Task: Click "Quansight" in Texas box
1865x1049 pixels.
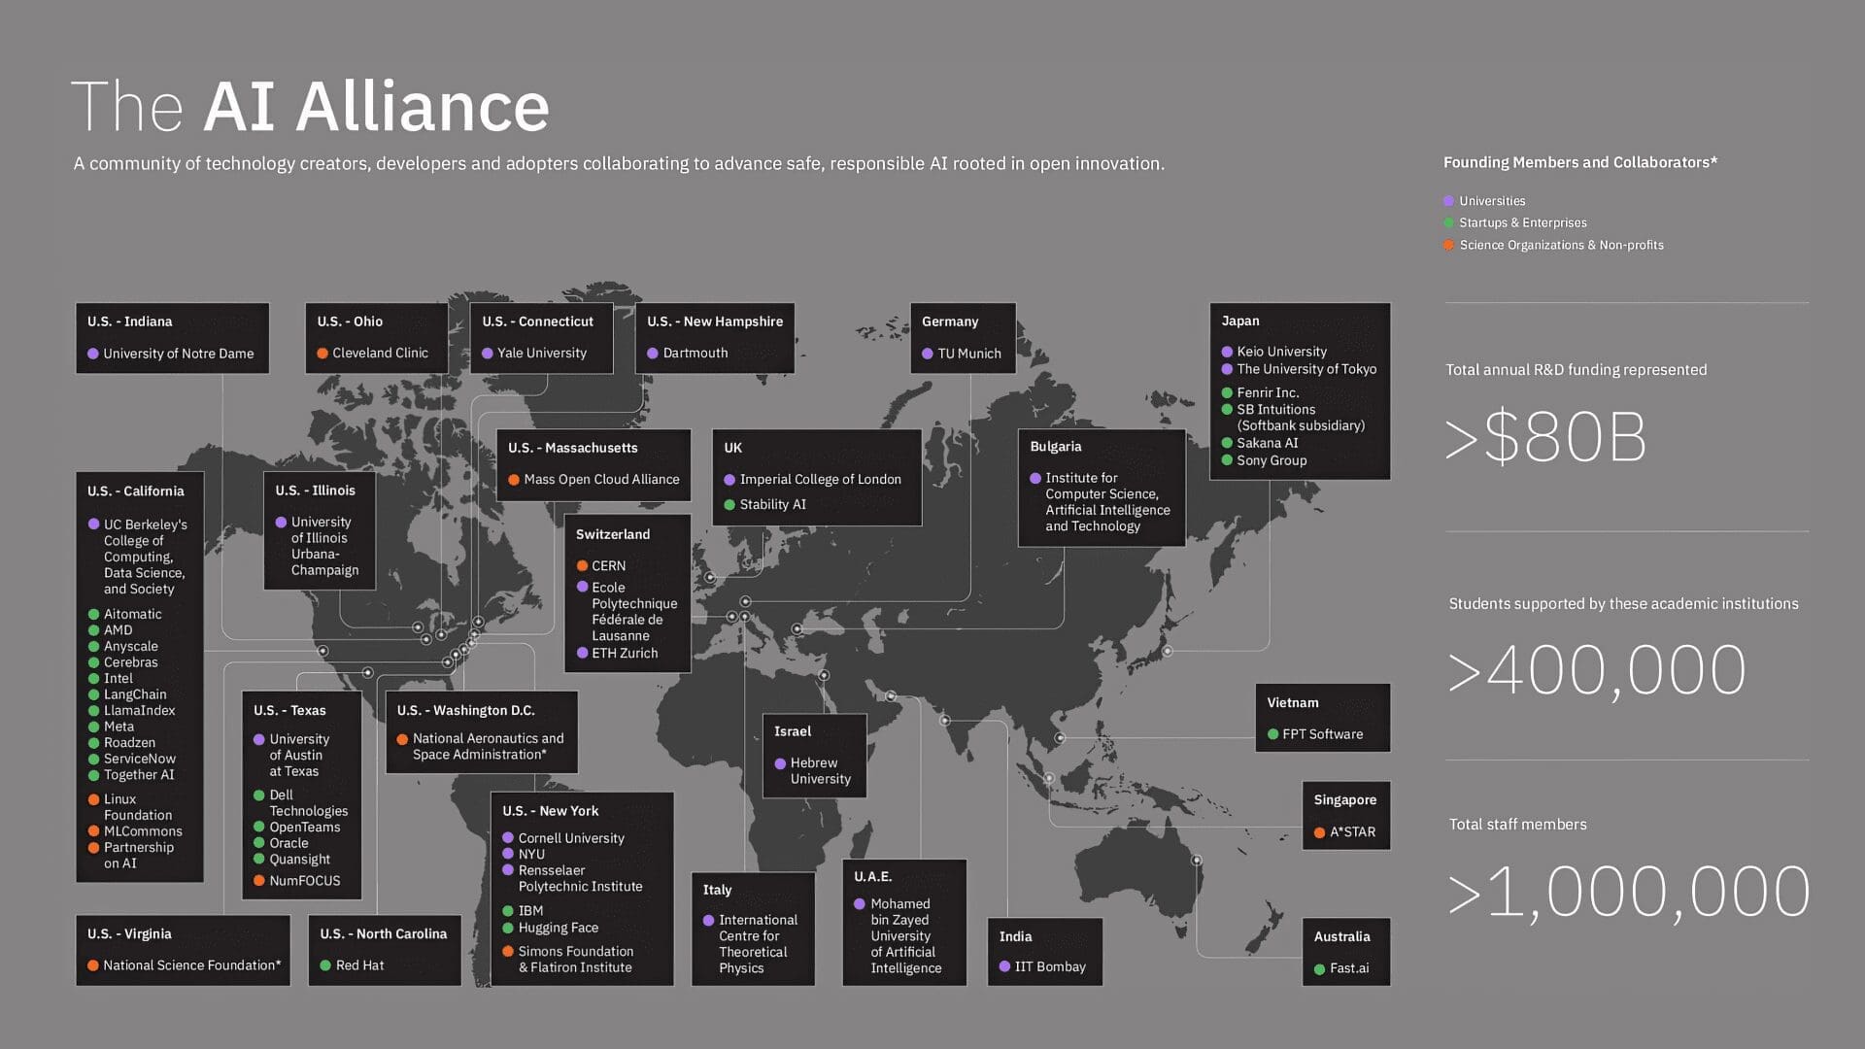Action: click(x=300, y=860)
